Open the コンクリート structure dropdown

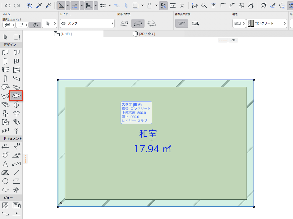pos(267,23)
